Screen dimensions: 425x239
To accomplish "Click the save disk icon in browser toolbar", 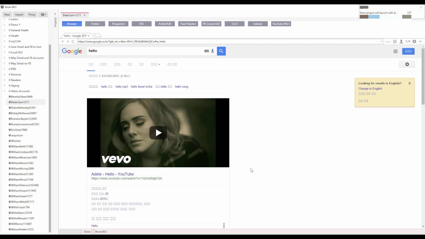I will (395, 41).
